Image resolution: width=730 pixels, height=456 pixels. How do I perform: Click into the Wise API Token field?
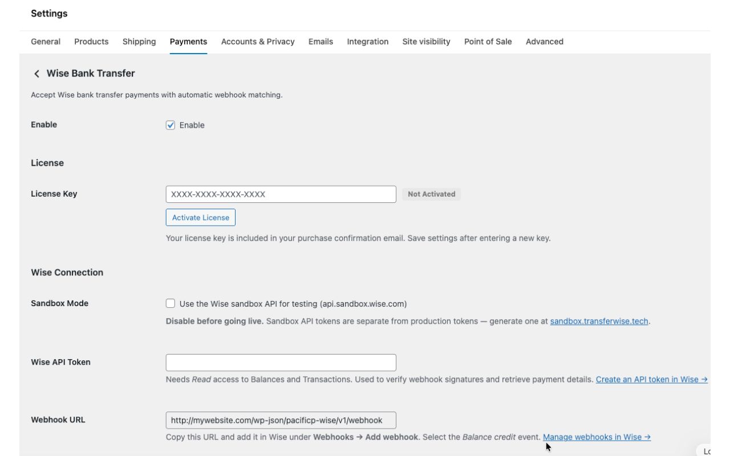coord(281,363)
